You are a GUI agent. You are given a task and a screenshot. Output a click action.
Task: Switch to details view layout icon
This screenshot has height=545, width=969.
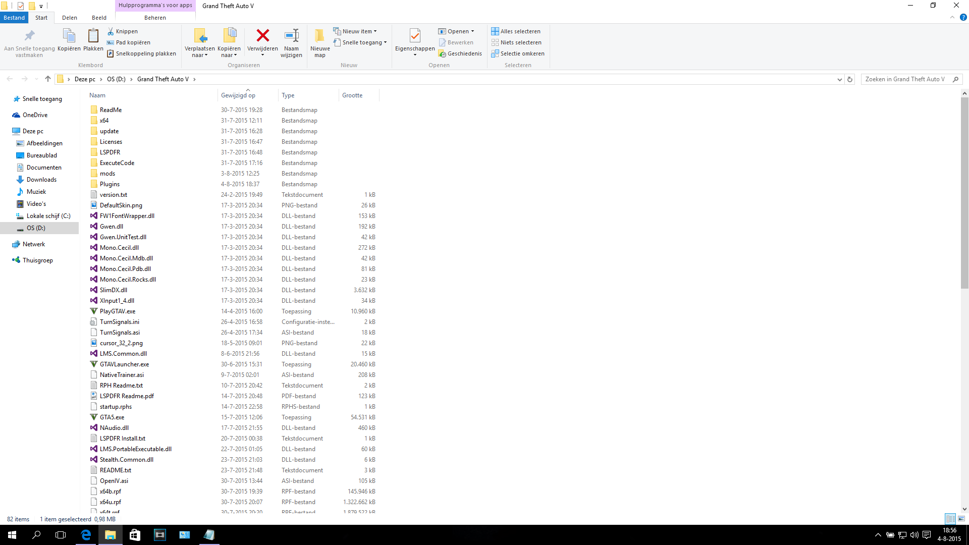pyautogui.click(x=950, y=519)
